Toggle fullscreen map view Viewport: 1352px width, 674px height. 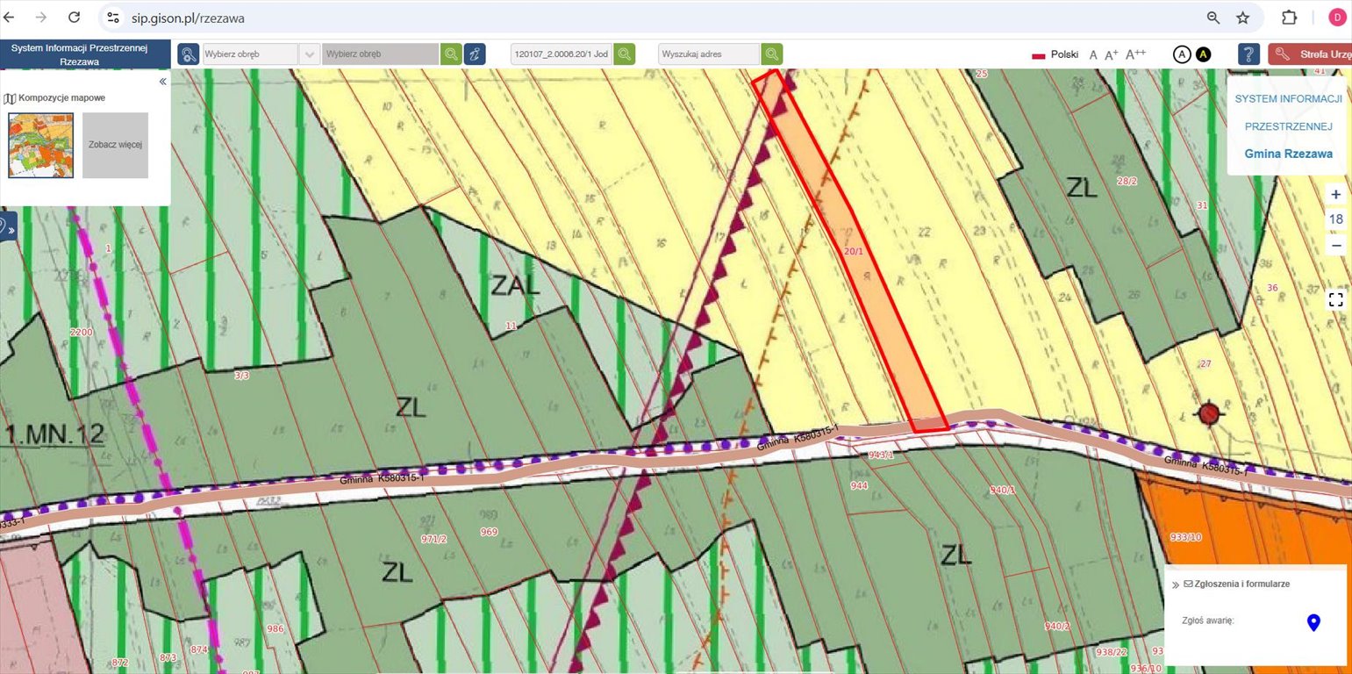(1335, 299)
